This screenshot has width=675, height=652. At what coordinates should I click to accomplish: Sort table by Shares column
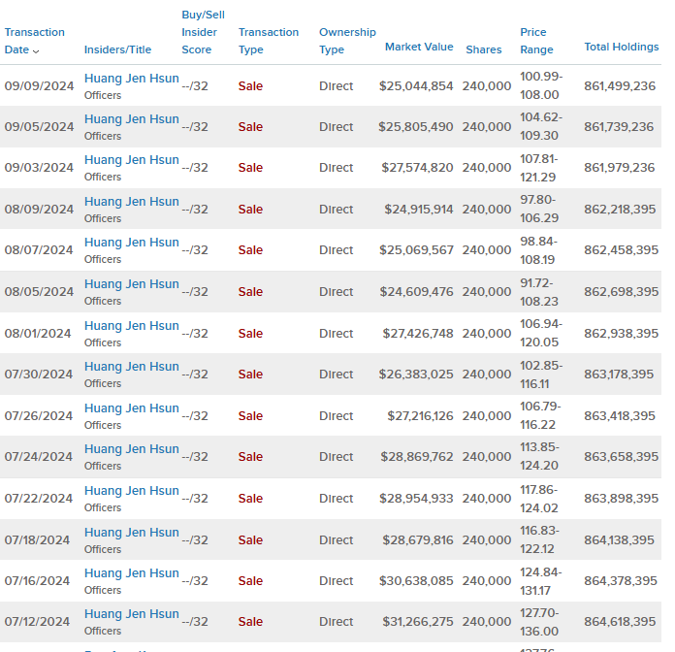[x=483, y=49]
